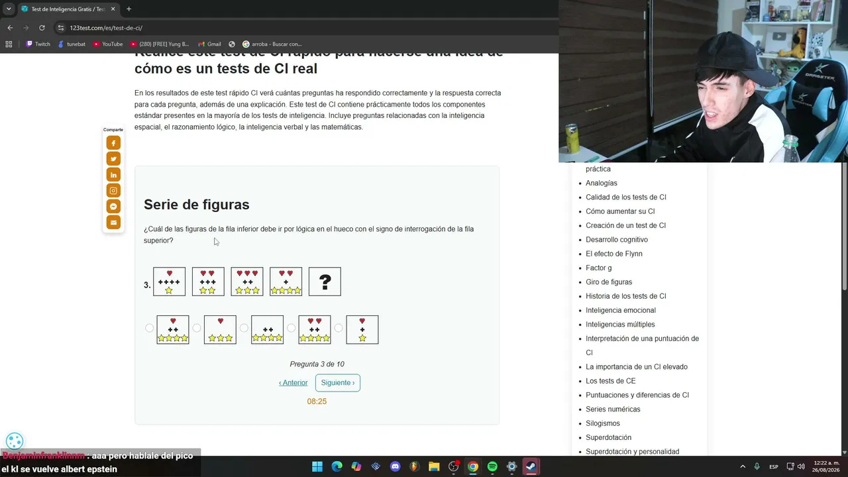Select the answer with no hearts, four stars

click(244, 328)
